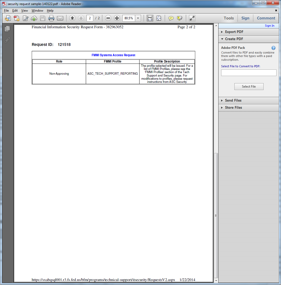Close the document with the X below title bar
The width and height of the screenshot is (281, 285).
276,10
